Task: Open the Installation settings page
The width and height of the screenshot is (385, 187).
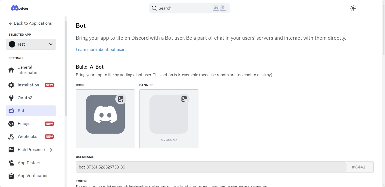Action: (31, 85)
